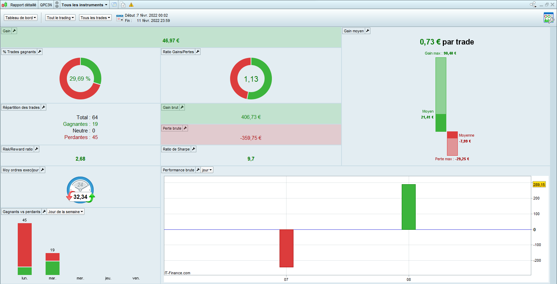Click the chart snapshot icon in title bar
Viewport: 557px width, 284px height.
(x=114, y=5)
